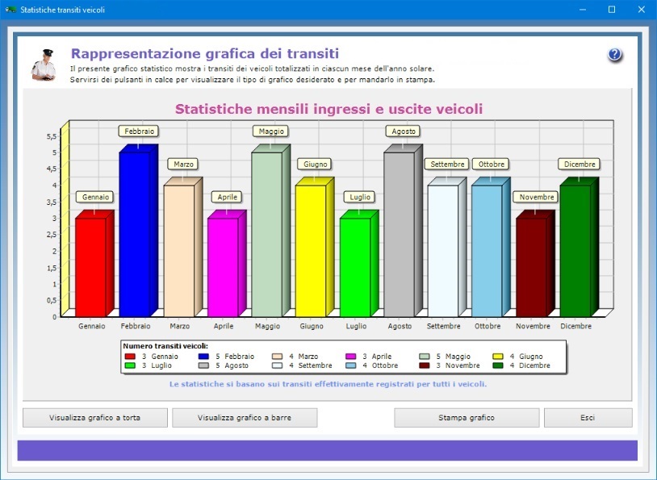
Task: Click the 5,5 value on y-axis
Action: [52, 136]
